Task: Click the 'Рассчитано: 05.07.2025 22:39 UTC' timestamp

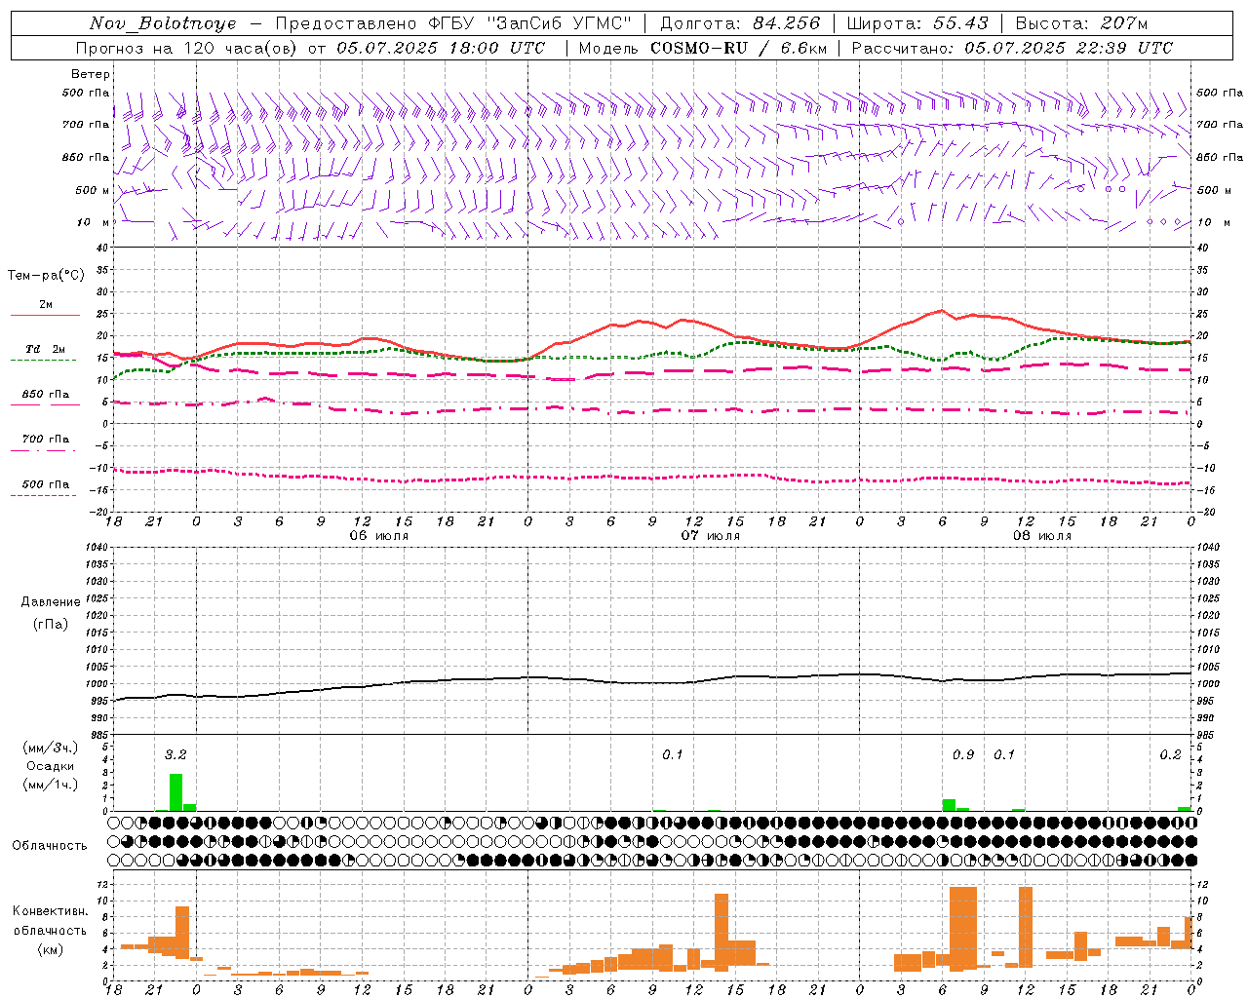Action: (x=1012, y=48)
